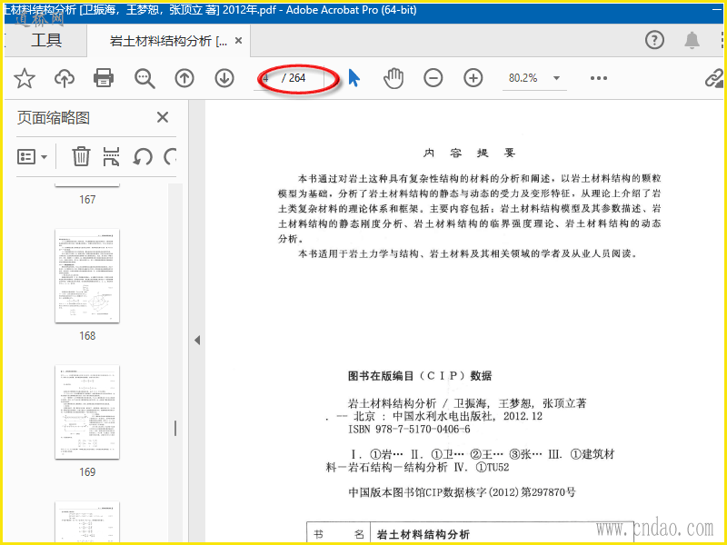Show notifications via the bell icon
The image size is (727, 545).
(x=692, y=40)
